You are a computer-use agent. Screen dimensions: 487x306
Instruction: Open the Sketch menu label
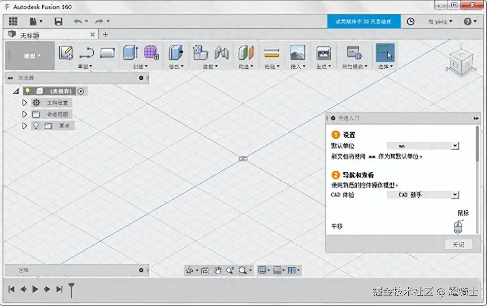coord(85,66)
